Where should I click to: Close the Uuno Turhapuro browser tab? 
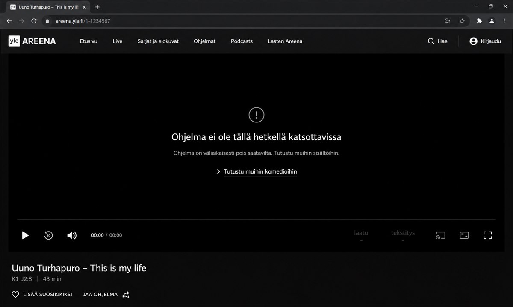(85, 7)
